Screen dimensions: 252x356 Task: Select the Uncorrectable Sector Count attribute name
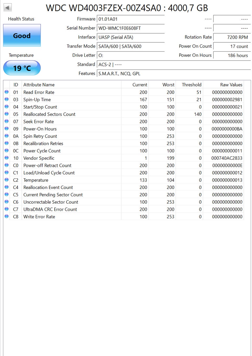51,202
